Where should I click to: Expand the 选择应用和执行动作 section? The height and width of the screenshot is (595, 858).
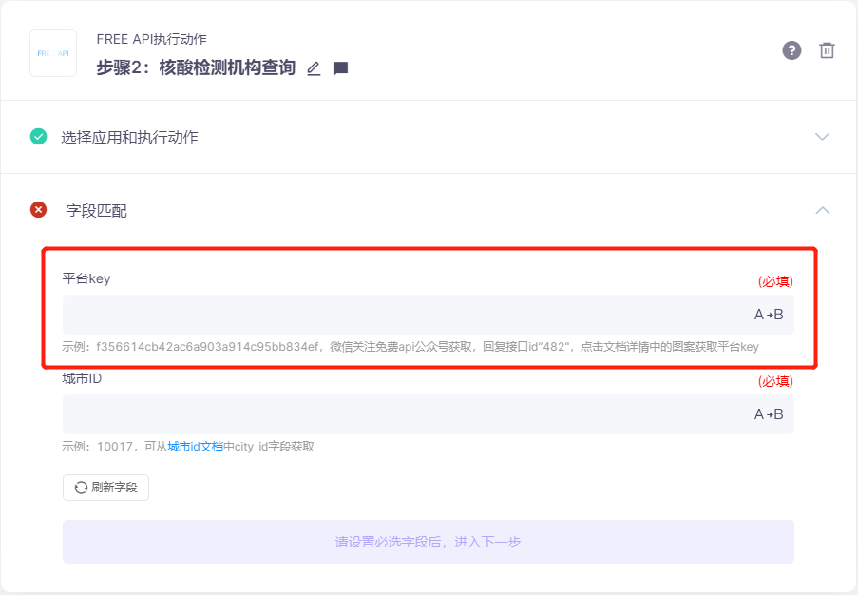(x=821, y=136)
